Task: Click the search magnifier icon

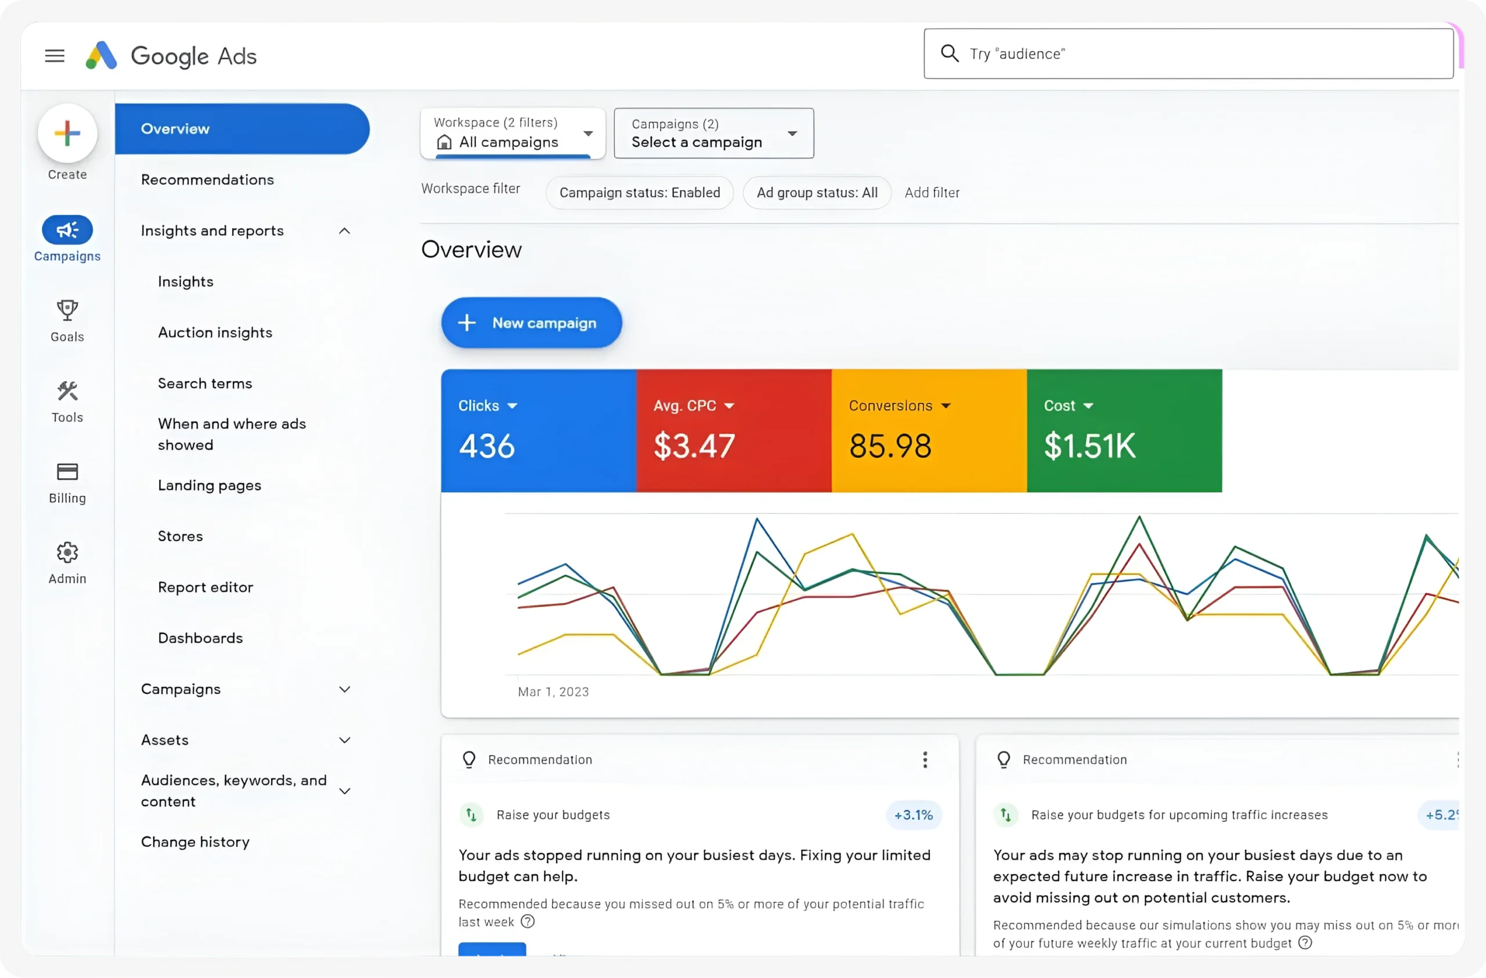Action: pos(949,53)
